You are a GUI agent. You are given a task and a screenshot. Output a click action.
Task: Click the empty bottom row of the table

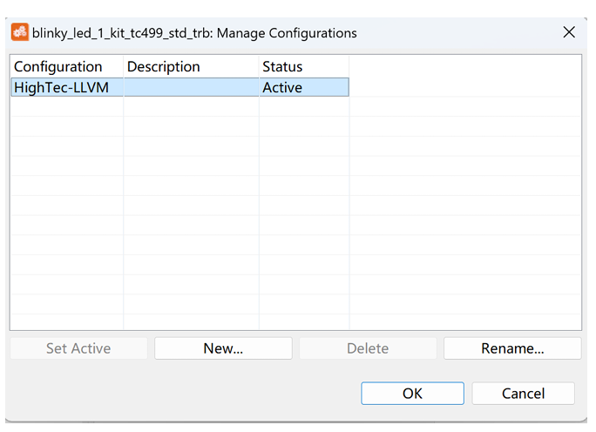[x=174, y=322]
